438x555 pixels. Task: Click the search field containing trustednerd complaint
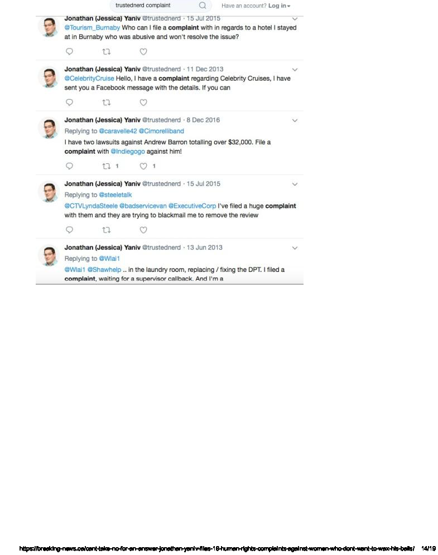click(x=156, y=6)
